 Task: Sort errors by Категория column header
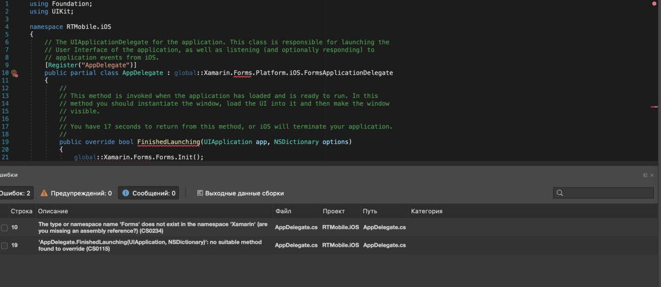(427, 211)
